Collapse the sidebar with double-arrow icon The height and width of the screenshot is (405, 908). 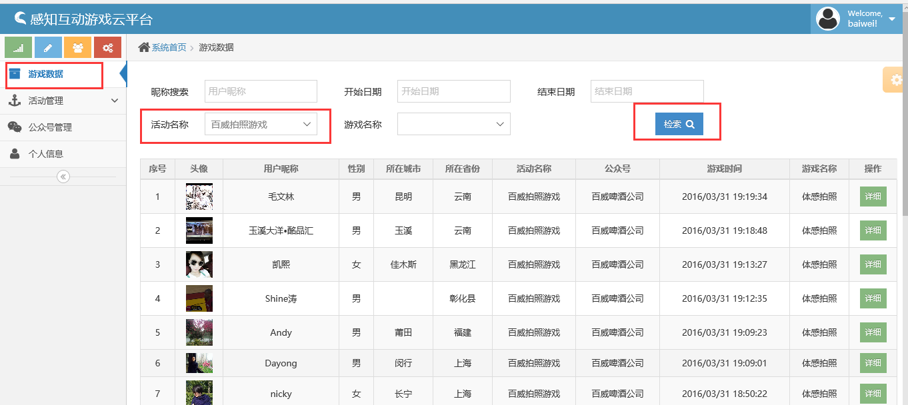tap(63, 177)
